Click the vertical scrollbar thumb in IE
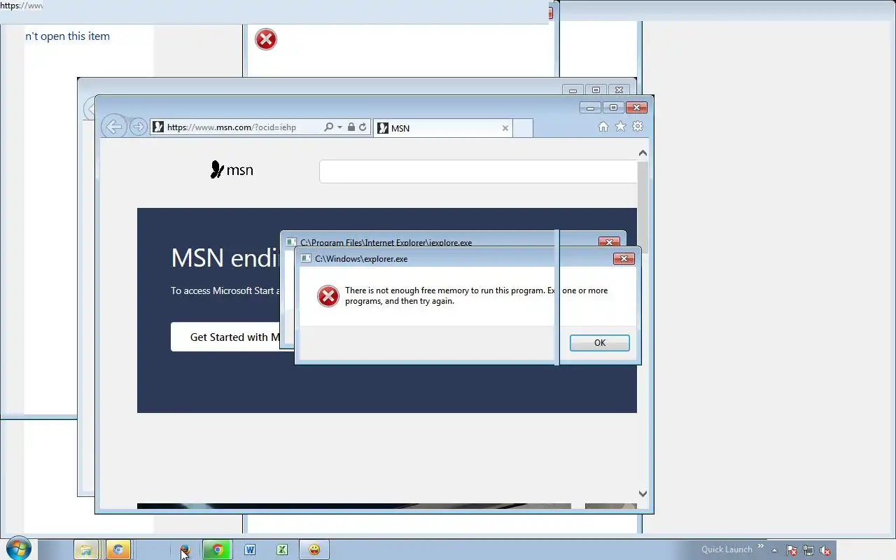896x560 pixels. pyautogui.click(x=643, y=207)
